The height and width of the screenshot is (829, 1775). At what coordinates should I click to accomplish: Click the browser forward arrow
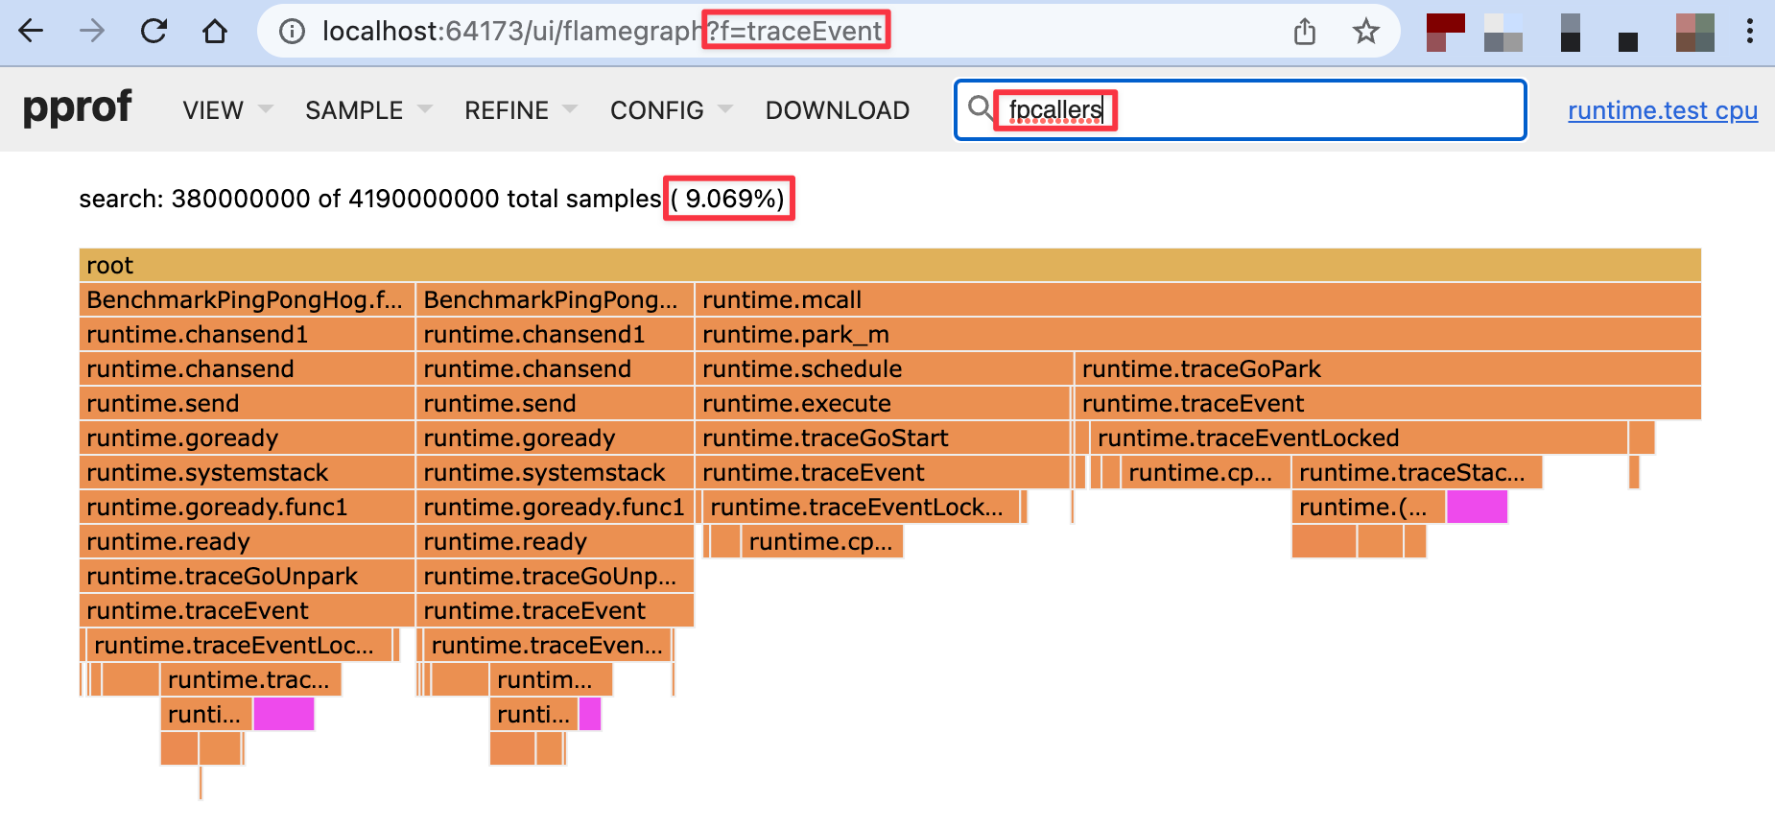point(92,32)
